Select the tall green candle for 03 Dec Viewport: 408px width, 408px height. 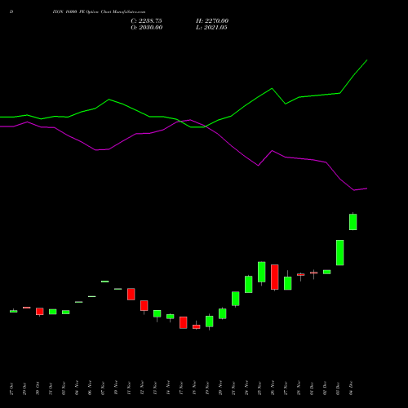point(340,252)
